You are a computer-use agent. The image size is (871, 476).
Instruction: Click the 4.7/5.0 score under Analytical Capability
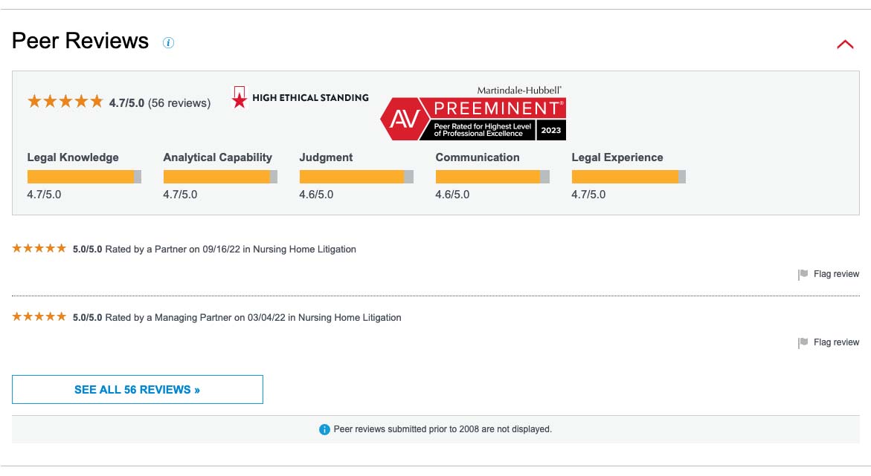181,195
